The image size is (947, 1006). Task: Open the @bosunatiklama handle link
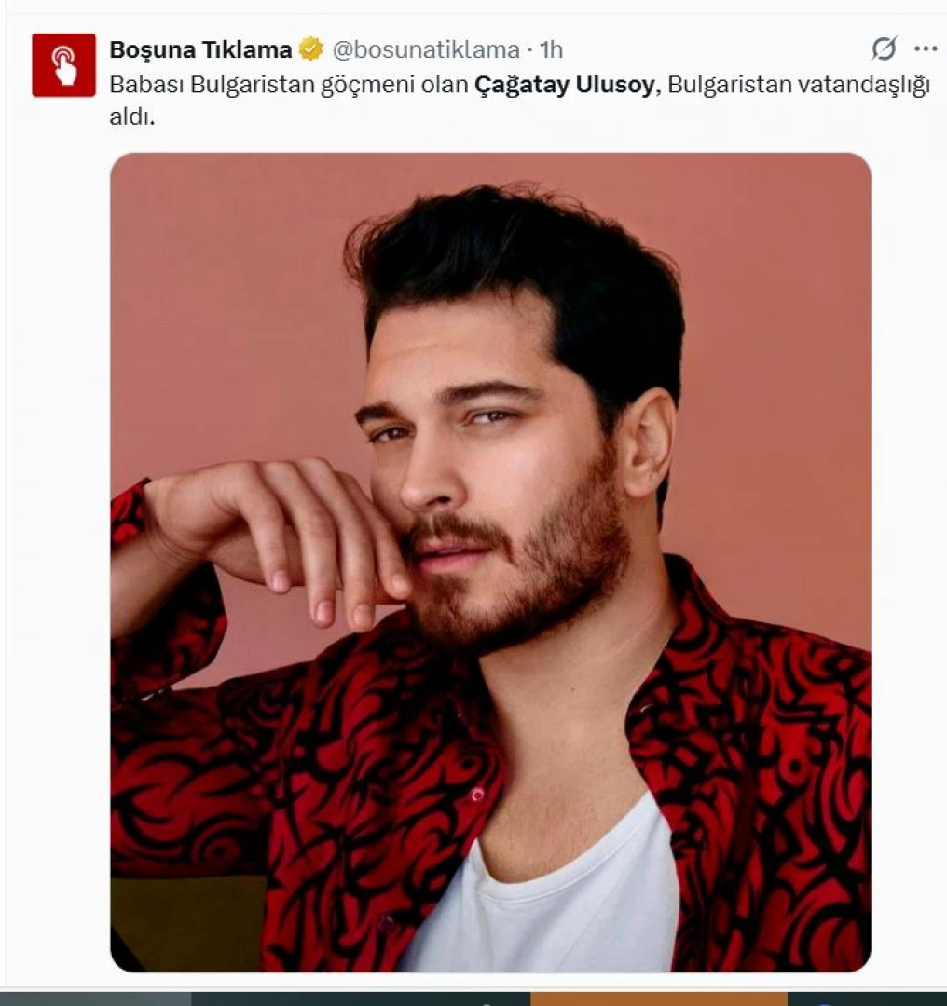pos(426,49)
